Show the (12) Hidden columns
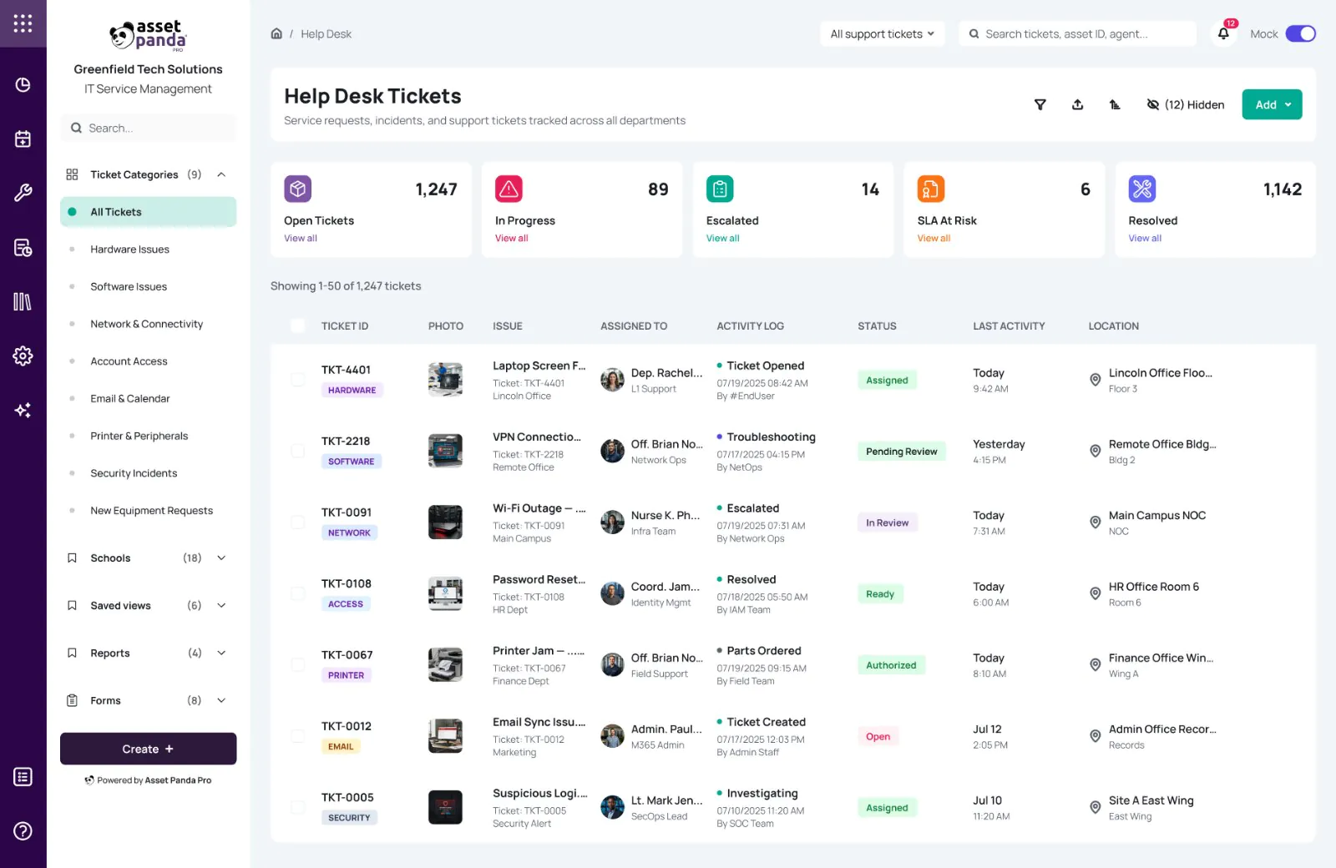 1186,104
